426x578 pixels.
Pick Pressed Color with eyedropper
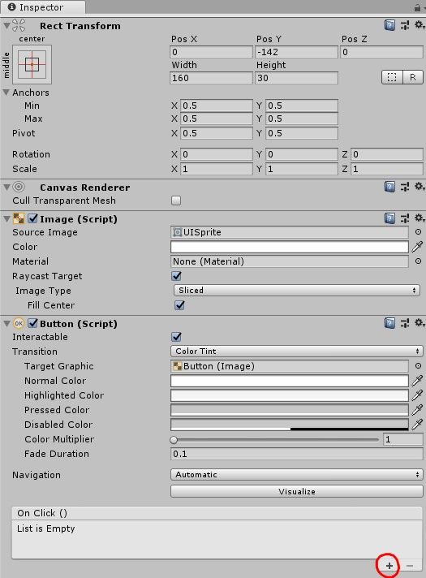(x=417, y=409)
